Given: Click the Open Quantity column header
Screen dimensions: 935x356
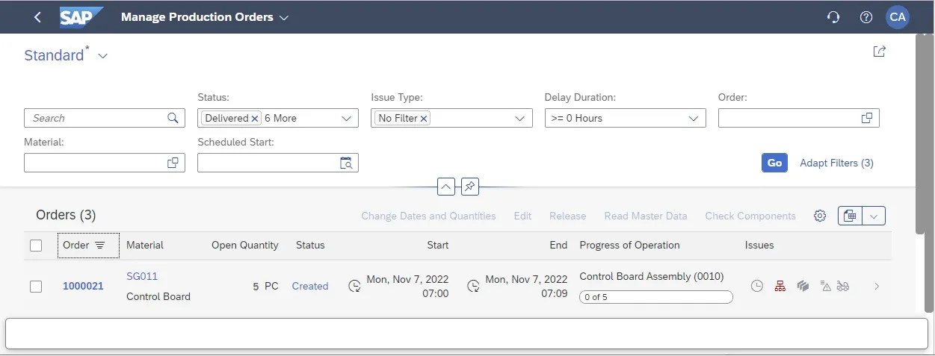Looking at the screenshot, I should click(245, 245).
